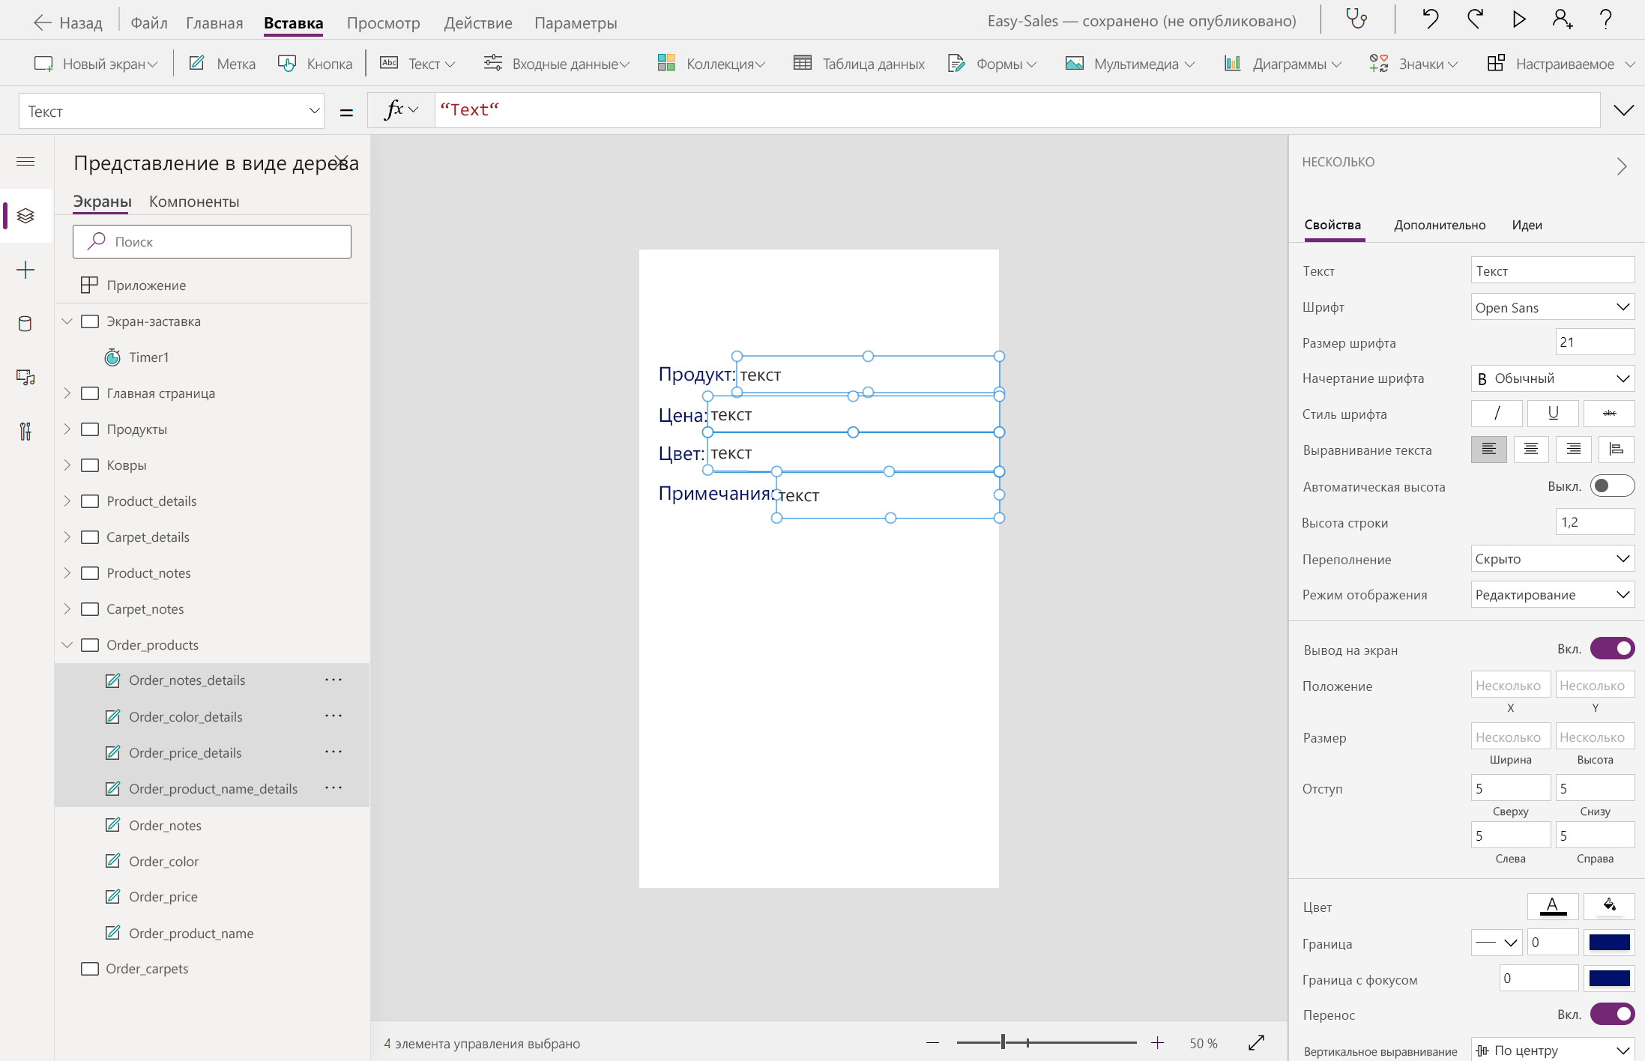The image size is (1645, 1061).
Task: Click italic font style button
Action: [x=1497, y=414]
